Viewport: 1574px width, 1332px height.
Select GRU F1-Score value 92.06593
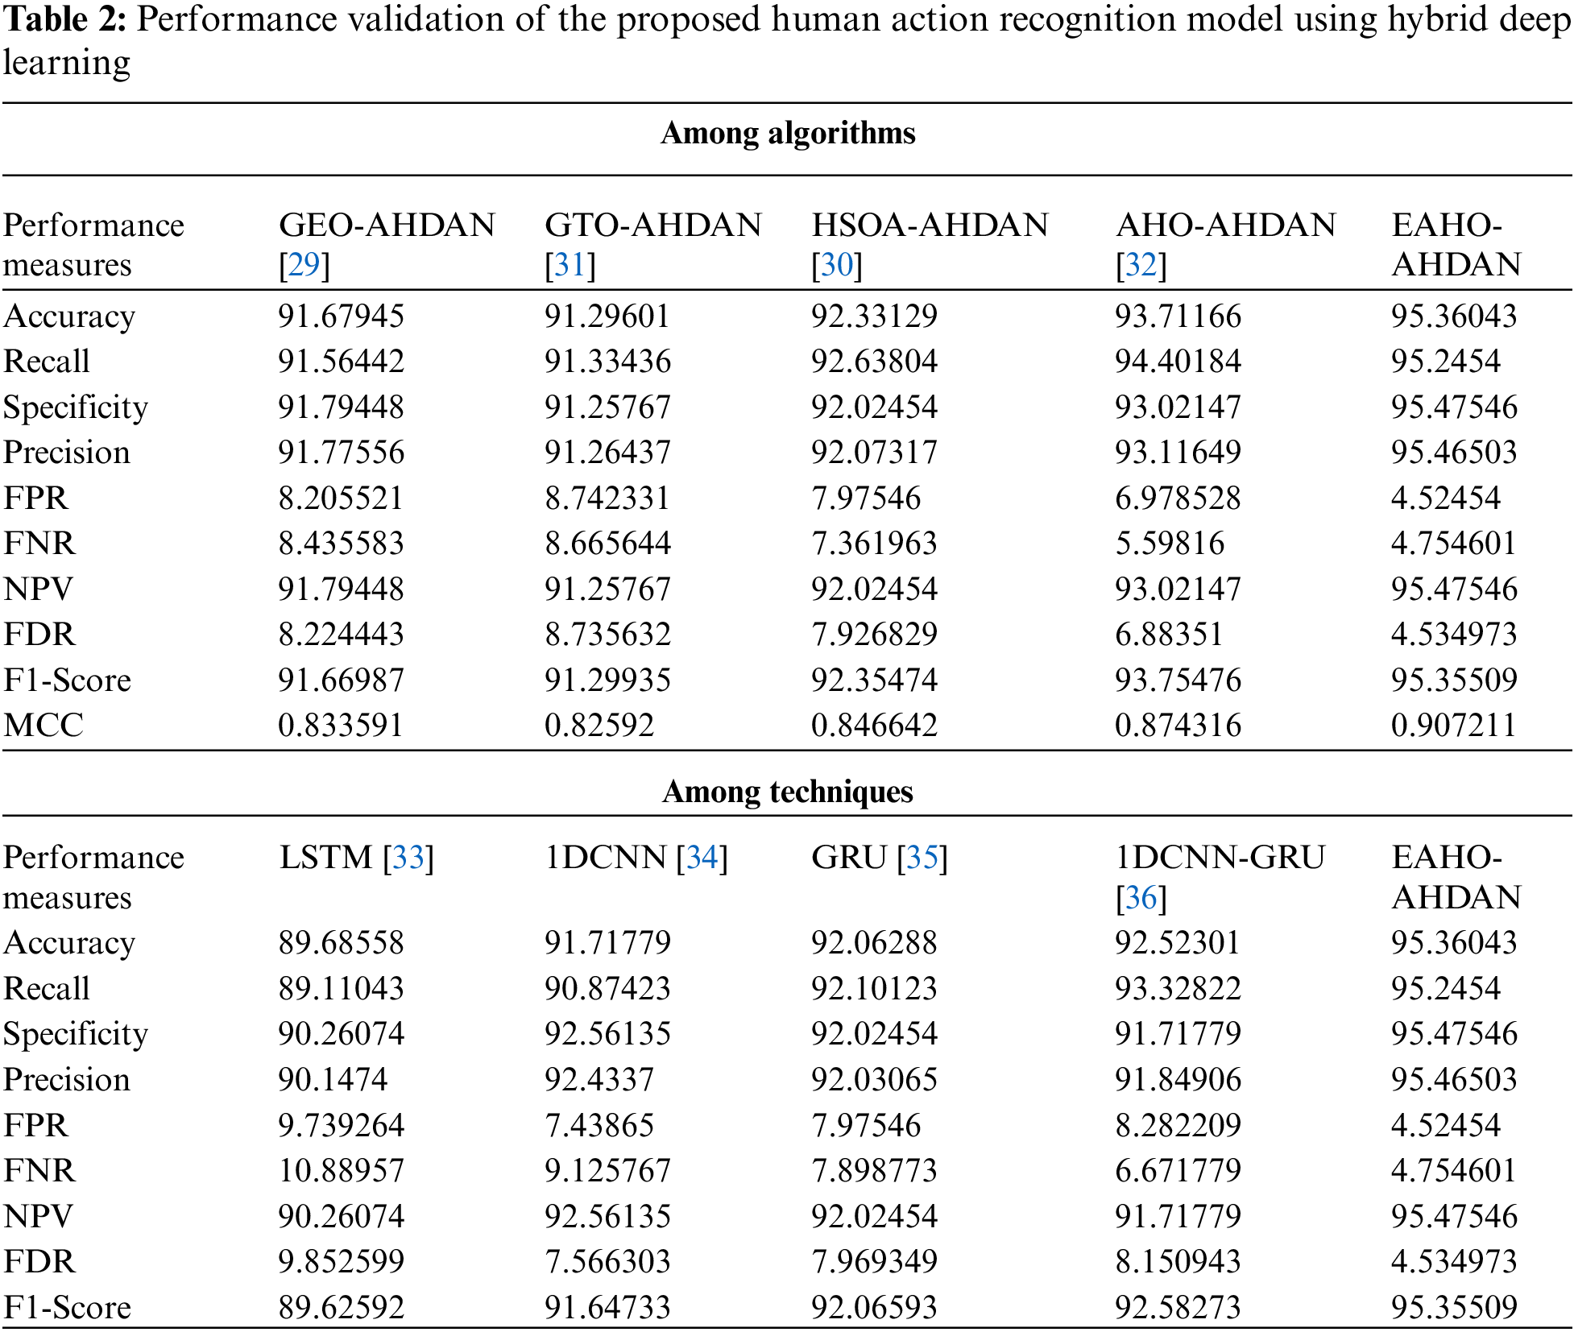[x=874, y=1307]
